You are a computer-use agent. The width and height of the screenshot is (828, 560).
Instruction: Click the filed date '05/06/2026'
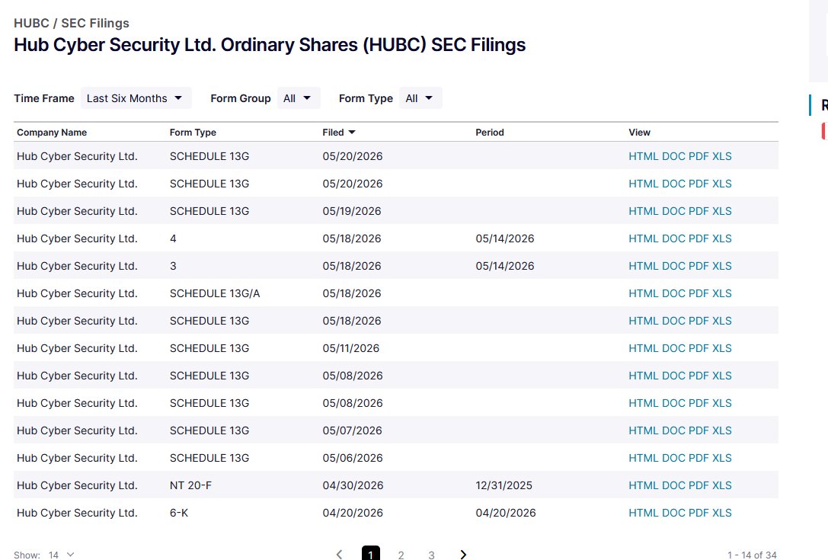(353, 458)
